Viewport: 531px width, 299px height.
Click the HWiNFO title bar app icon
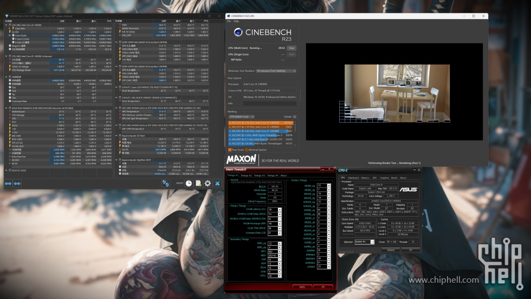pos(7,16)
